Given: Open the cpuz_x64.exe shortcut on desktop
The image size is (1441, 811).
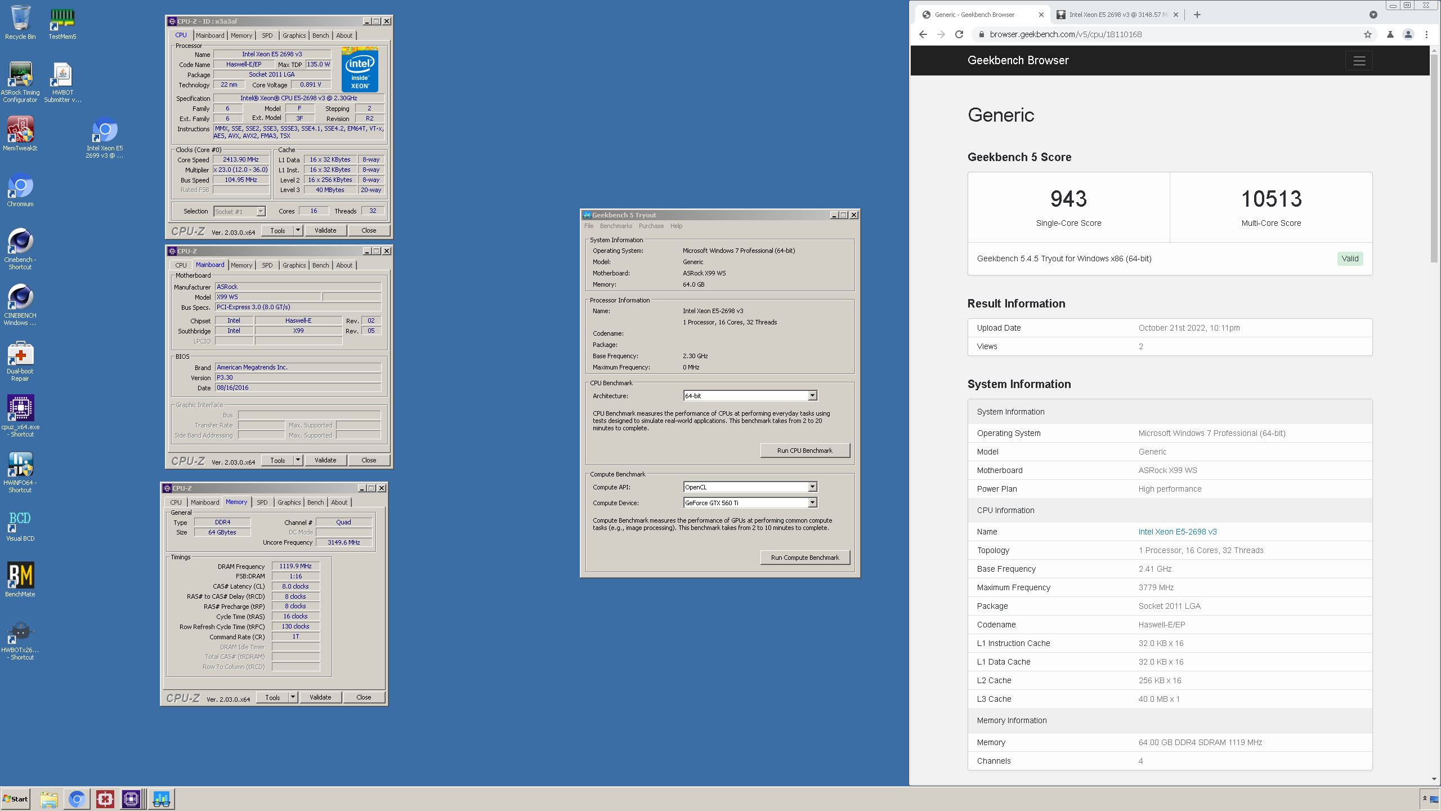Looking at the screenshot, I should (x=20, y=416).
